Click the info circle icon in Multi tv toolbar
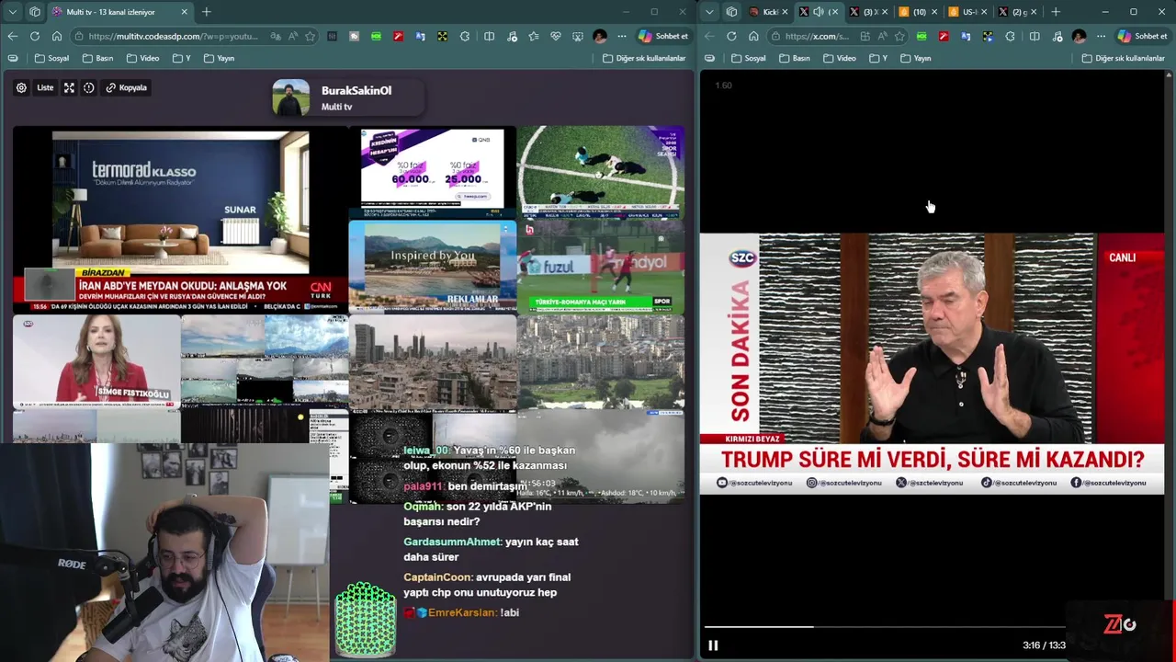 pyautogui.click(x=89, y=87)
